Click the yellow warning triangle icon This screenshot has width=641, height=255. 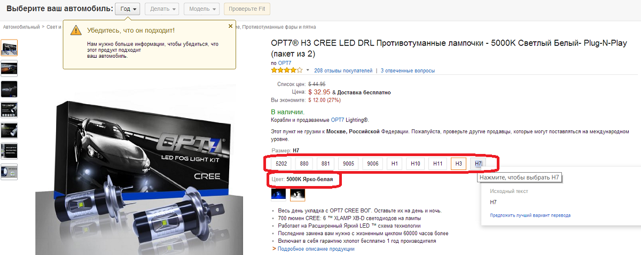click(x=76, y=30)
